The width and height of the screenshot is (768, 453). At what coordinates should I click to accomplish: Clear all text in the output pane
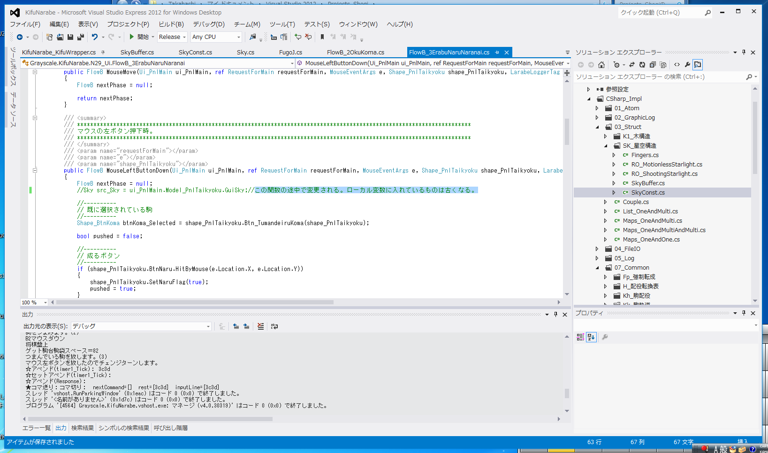[260, 326]
